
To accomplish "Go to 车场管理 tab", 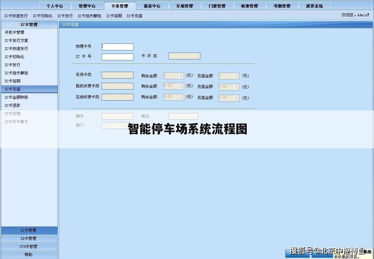I will point(185,6).
